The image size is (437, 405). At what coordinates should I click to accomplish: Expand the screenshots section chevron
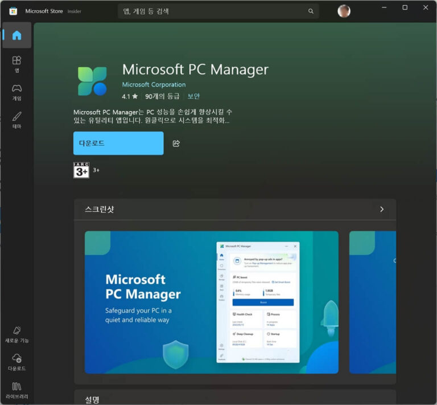click(x=382, y=209)
